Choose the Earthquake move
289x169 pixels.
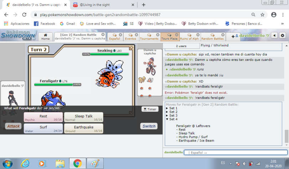84,128
